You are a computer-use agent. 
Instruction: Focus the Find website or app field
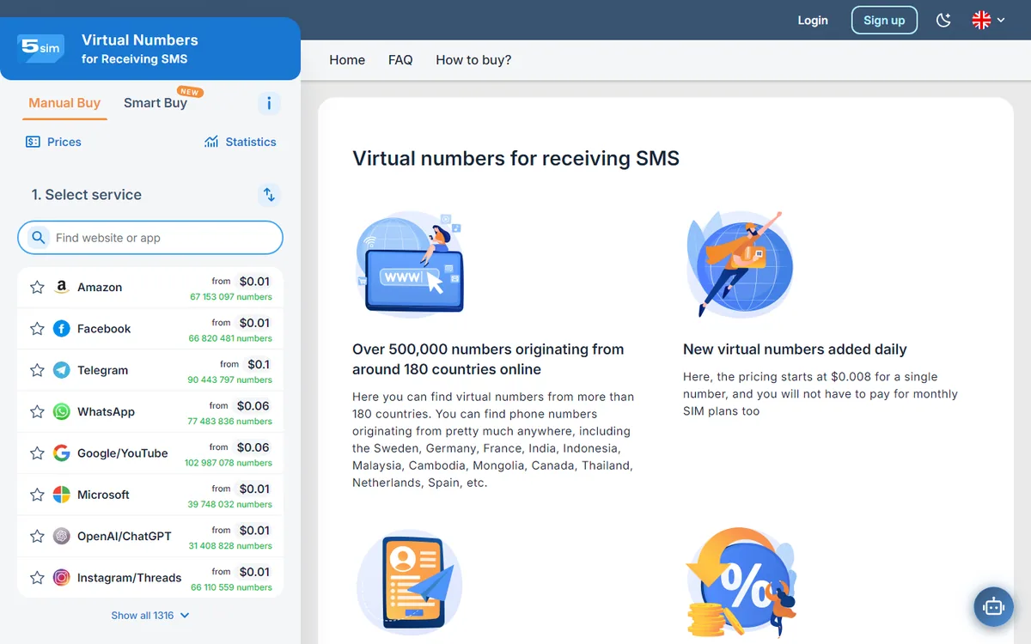150,238
